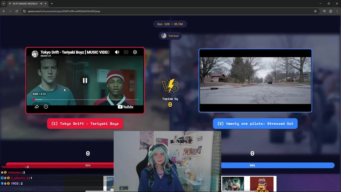Click chat entry 1903 : 2
The height and width of the screenshot is (192, 341).
pyautogui.click(x=12, y=183)
